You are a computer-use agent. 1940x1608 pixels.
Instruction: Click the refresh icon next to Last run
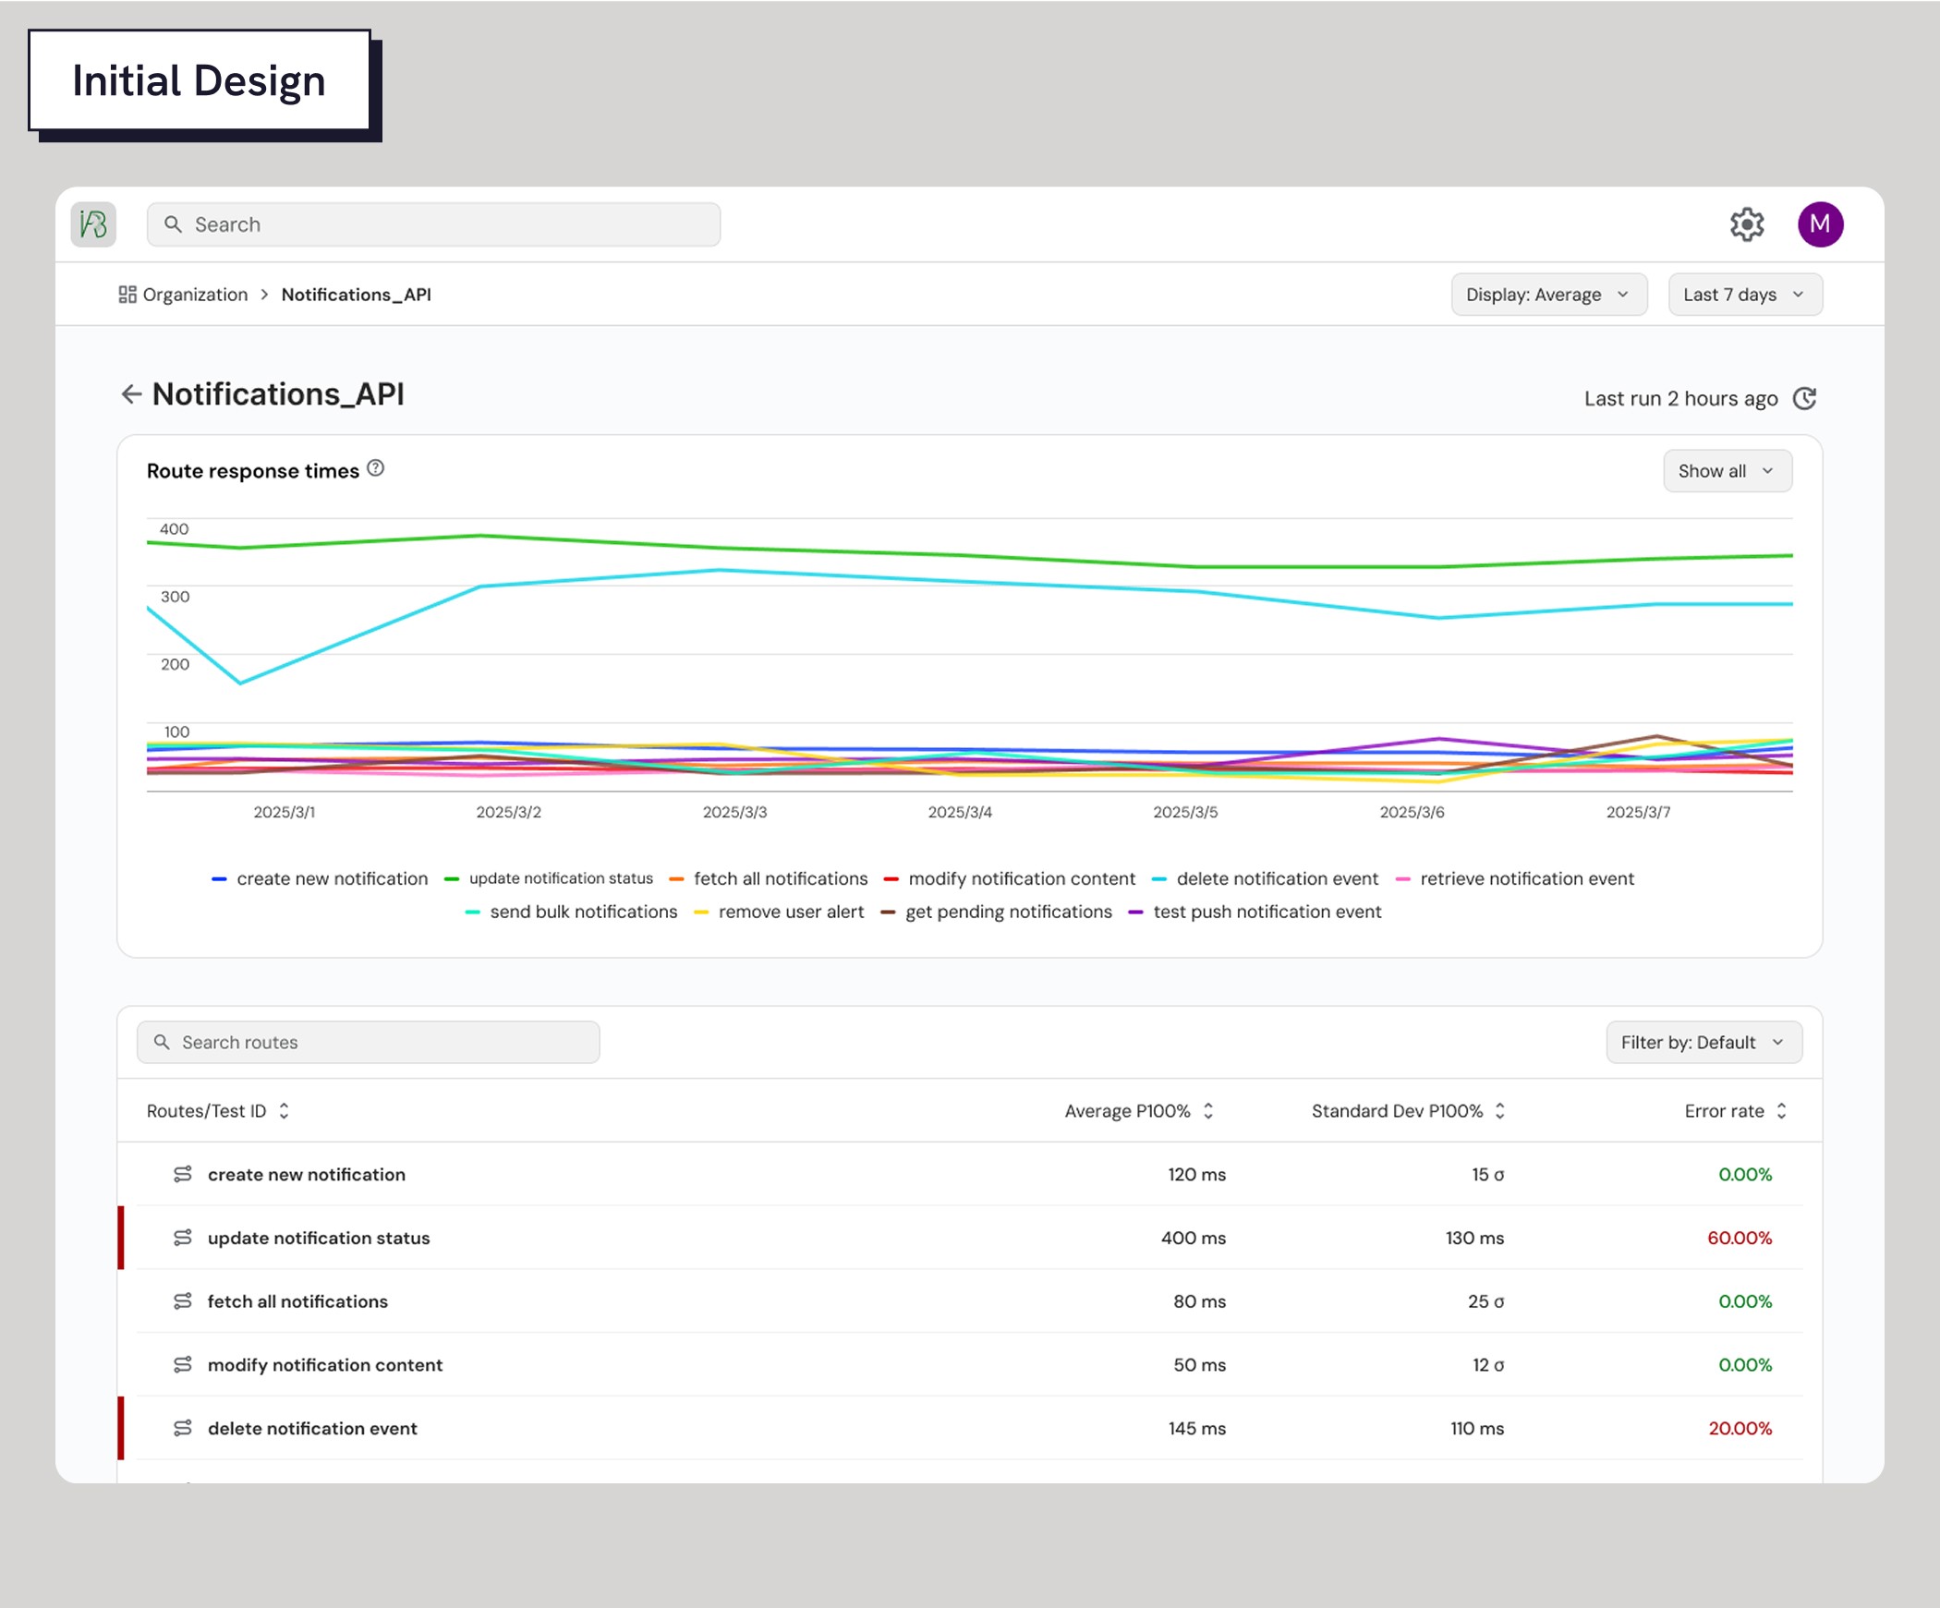(1804, 398)
